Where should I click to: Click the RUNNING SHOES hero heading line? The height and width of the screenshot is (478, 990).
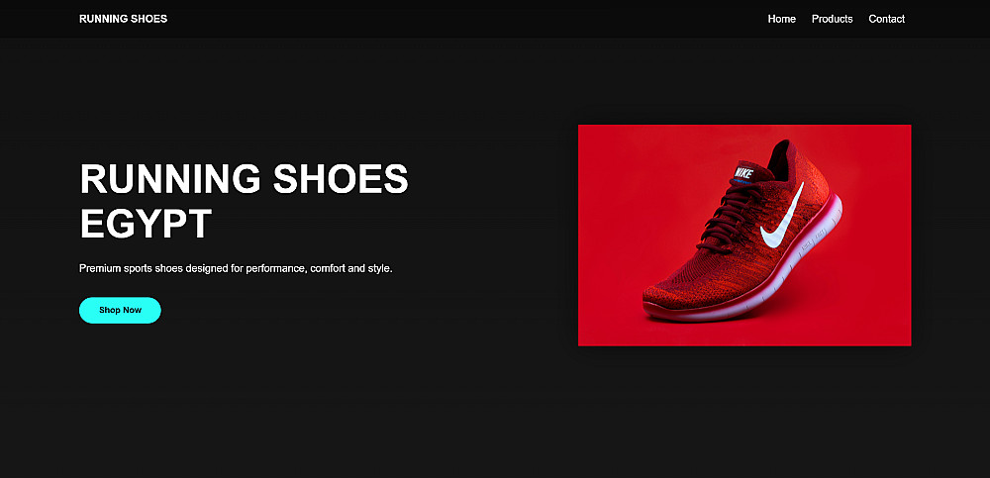[245, 179]
